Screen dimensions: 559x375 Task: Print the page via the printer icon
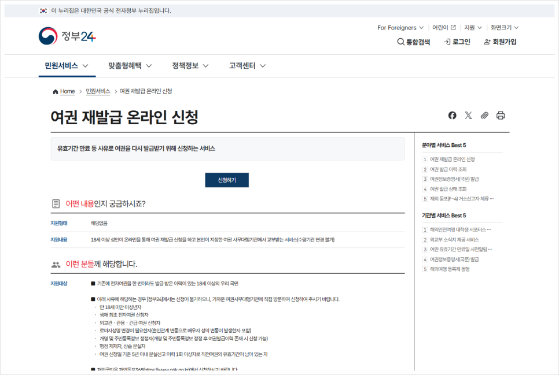click(500, 116)
